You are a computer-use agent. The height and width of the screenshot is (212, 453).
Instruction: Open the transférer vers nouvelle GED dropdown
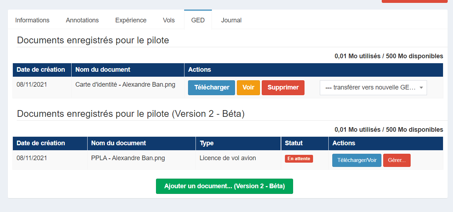click(373, 88)
